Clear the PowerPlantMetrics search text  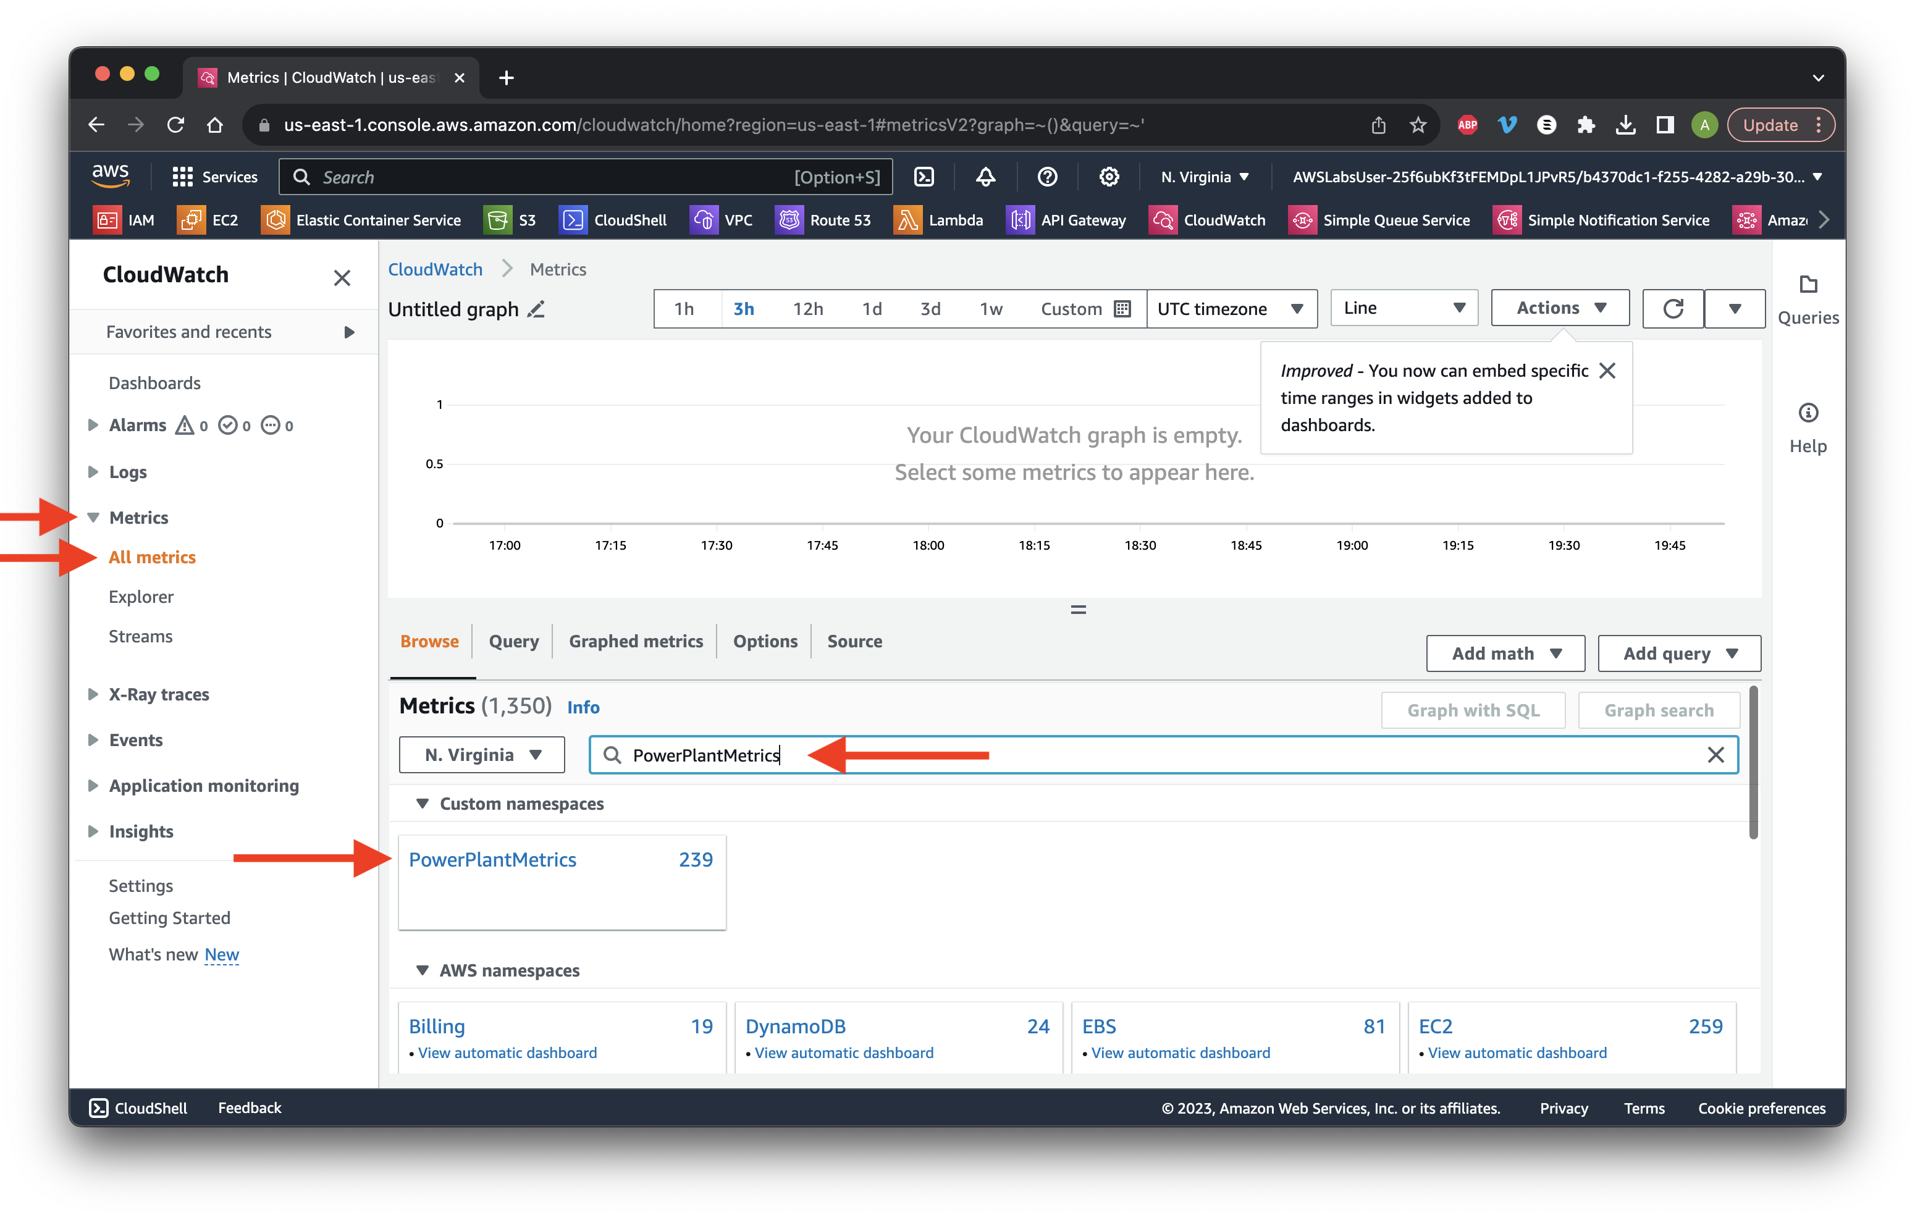coord(1715,755)
